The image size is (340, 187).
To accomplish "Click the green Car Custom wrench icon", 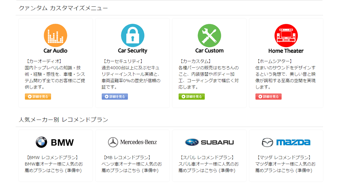I will point(209,36).
